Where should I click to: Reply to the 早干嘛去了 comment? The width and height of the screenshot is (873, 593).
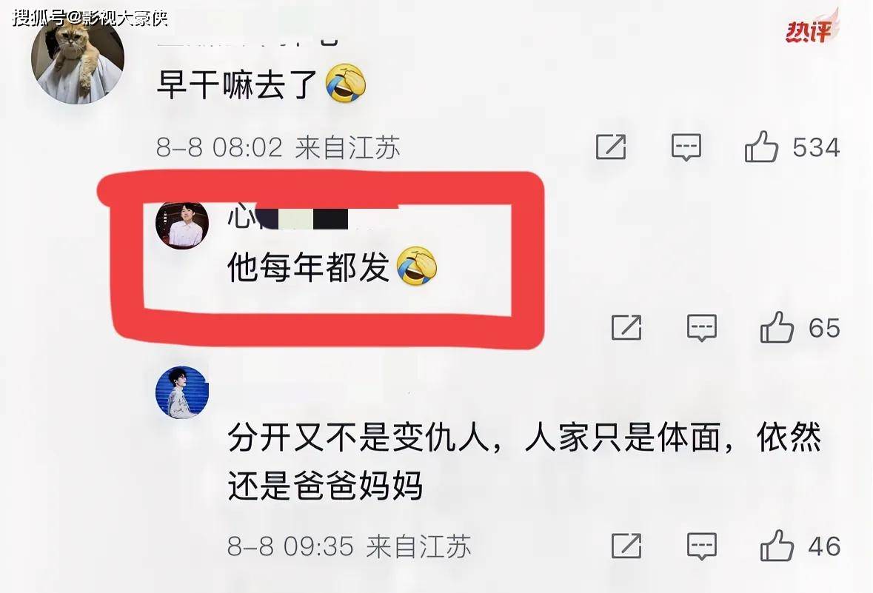[686, 147]
